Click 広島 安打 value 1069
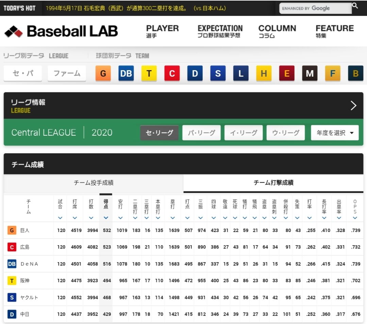 click(122, 247)
